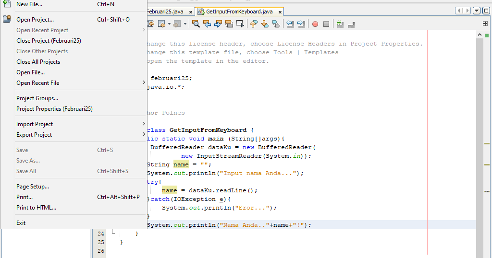Close the Februari25.java tab

click(190, 12)
